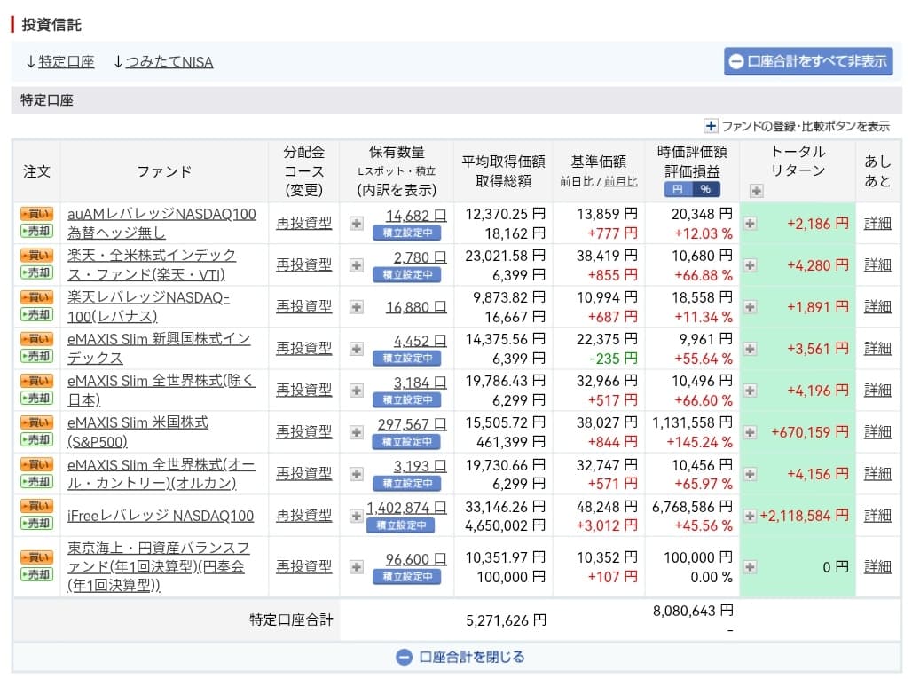The image size is (912, 679).
Task: Click the 売却 icon for eMAXIS Slim 米国株式(S&P500)
Action: (35, 439)
